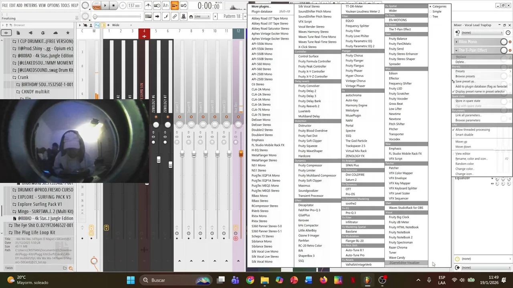Click the stamp hat tool icon
Screen dimensions: 513x288
pos(183,16)
